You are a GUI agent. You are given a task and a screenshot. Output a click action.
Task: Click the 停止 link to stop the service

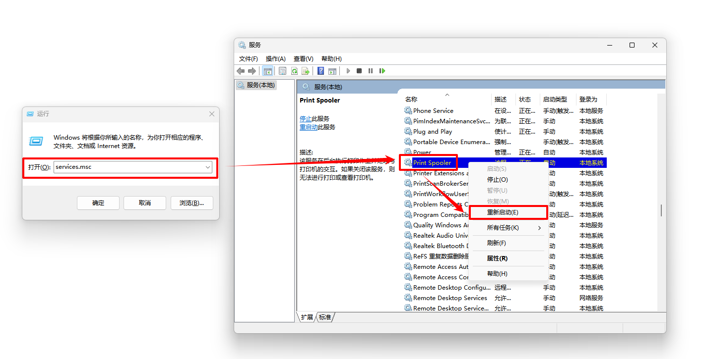pyautogui.click(x=306, y=118)
